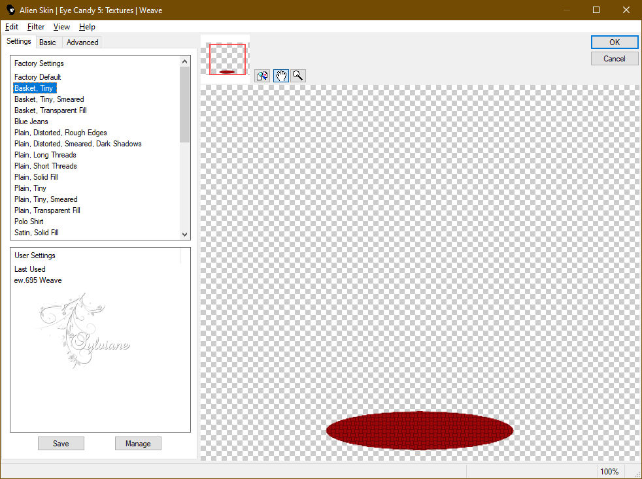Select Plain, Distorted, Rough Edges preset
Screen dimensions: 642x479
[x=61, y=132]
